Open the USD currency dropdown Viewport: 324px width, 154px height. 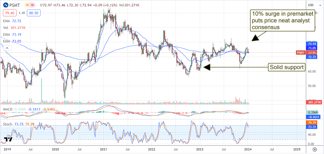pos(315,5)
